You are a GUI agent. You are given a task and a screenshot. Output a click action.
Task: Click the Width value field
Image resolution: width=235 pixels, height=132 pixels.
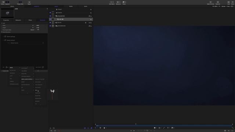[38, 25]
